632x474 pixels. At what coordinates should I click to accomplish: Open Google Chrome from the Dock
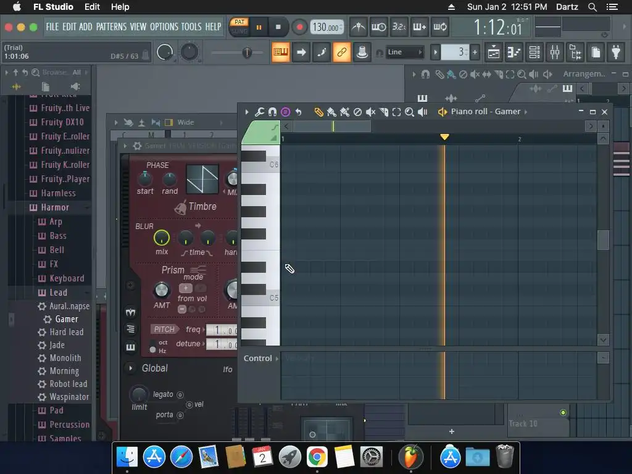(317, 457)
